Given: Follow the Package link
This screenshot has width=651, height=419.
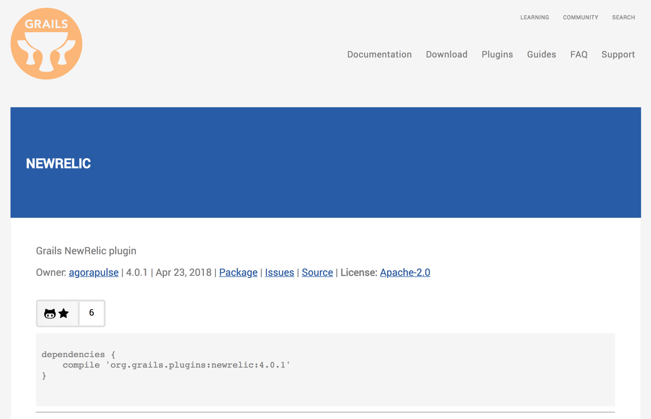Looking at the screenshot, I should coord(238,273).
